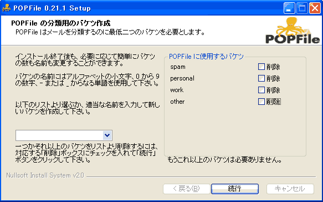The height and width of the screenshot is (202, 323).
Task: Open the bucket name dropdown arrow
Action: coord(107,135)
